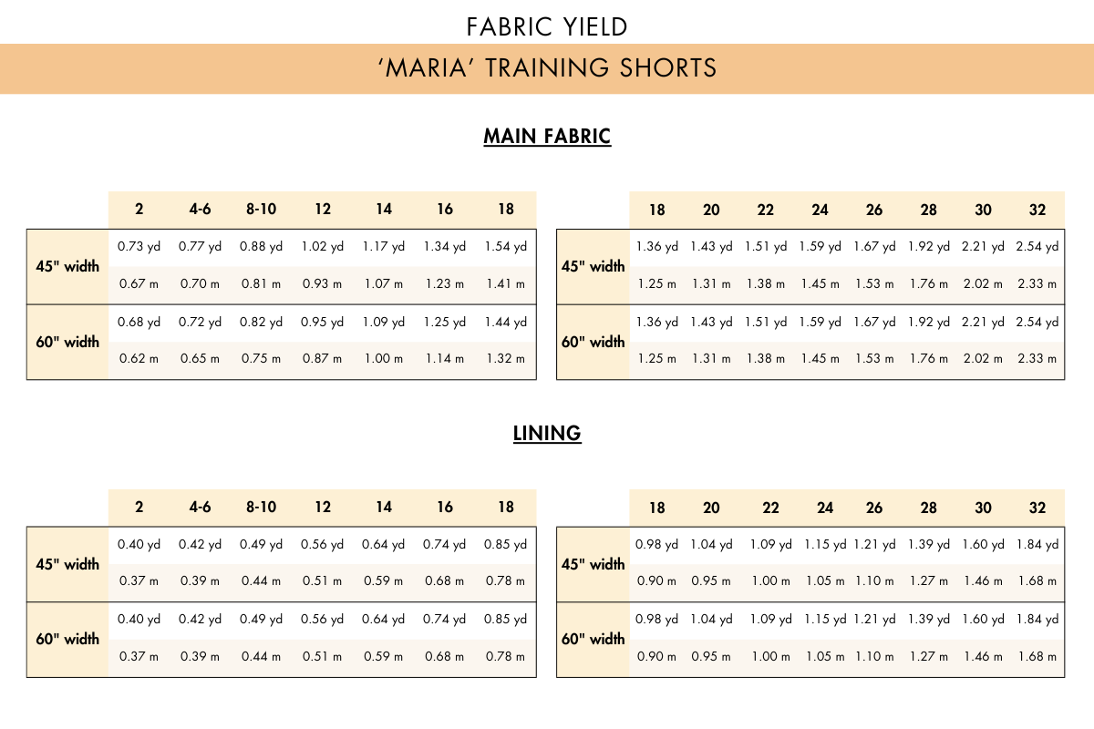This screenshot has width=1094, height=729.
Task: Select the 0.62 m cell
Action: pos(139,359)
